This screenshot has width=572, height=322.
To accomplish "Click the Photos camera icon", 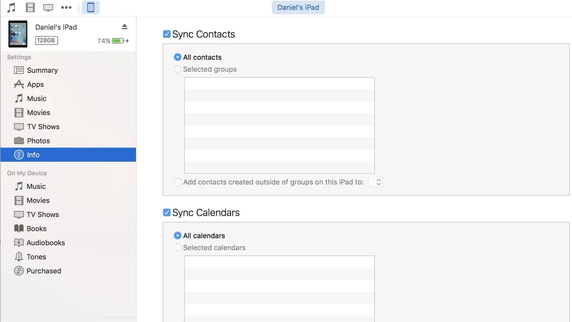I will [19, 141].
